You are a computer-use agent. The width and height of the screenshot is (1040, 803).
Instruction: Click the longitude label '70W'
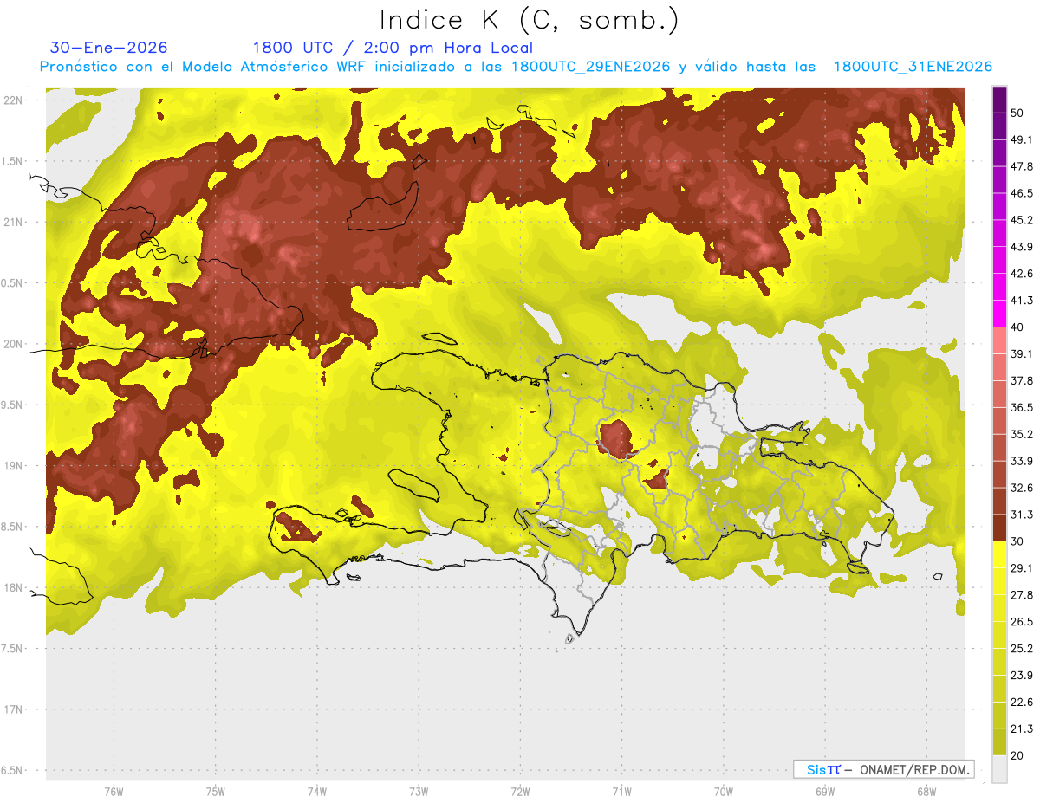click(x=723, y=792)
